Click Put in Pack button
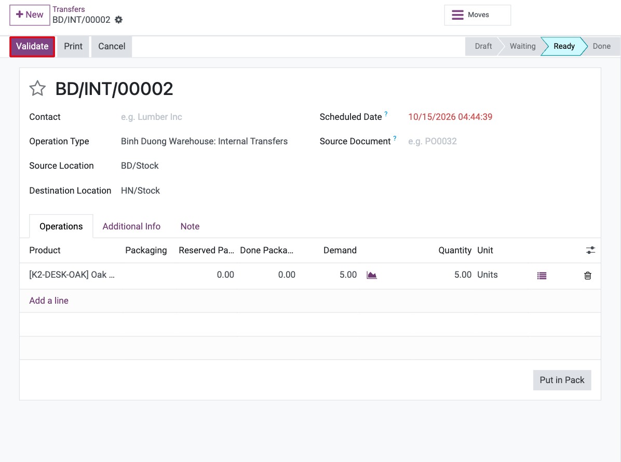Viewport: 621px width, 462px height. tap(562, 380)
